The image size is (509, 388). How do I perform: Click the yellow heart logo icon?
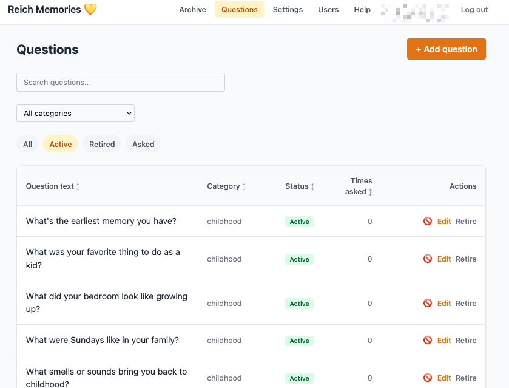point(90,10)
